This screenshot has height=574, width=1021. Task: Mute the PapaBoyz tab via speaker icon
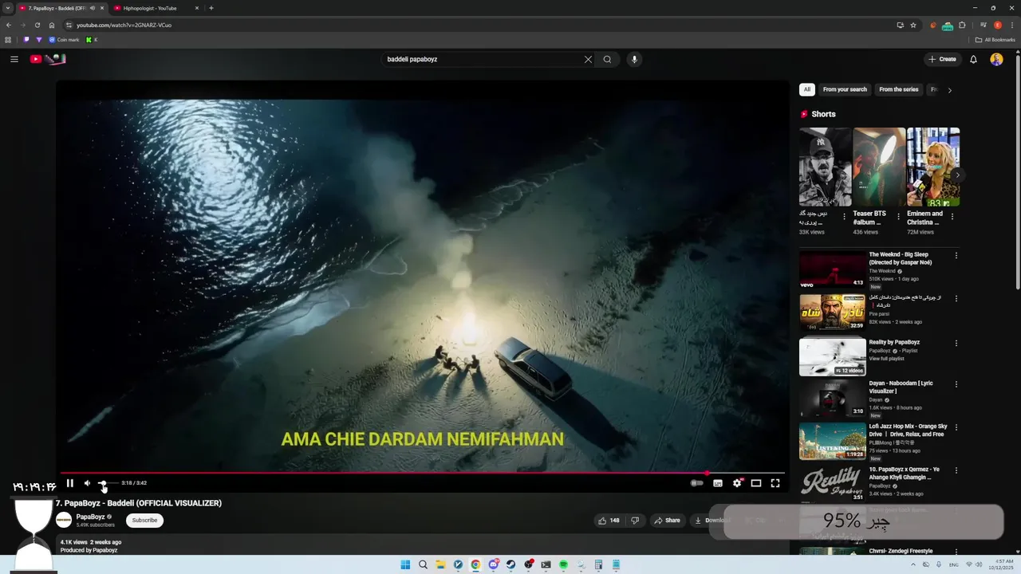[93, 8]
